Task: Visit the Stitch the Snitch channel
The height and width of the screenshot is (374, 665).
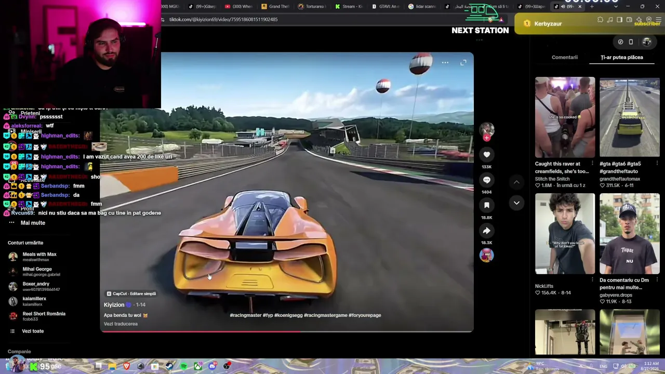Action: (552, 179)
